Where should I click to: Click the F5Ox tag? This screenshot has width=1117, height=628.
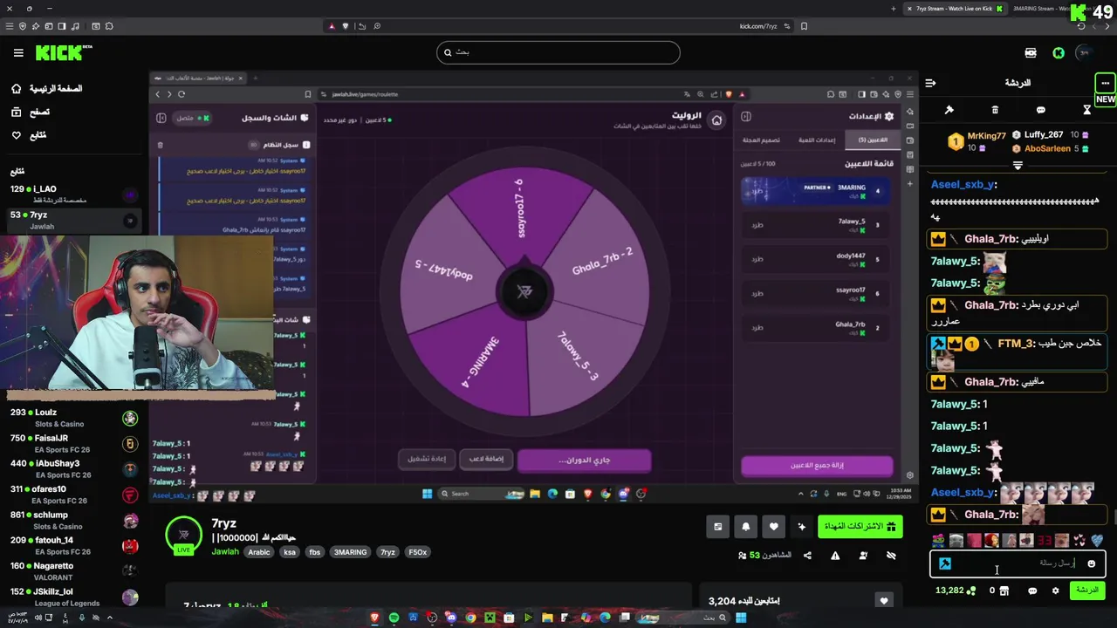418,552
